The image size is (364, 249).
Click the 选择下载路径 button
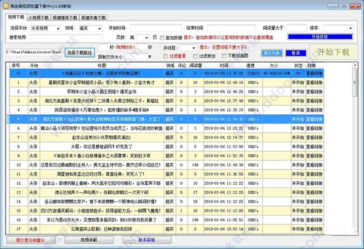coord(79,53)
